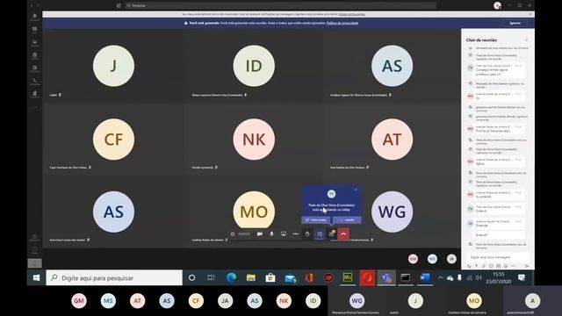562x316 pixels.
Task: Show more apps via sidebar ellipsis
Action: [x=35, y=107]
